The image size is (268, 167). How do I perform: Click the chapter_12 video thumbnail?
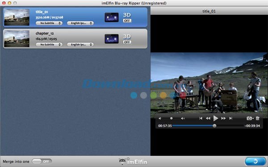[x=17, y=39]
